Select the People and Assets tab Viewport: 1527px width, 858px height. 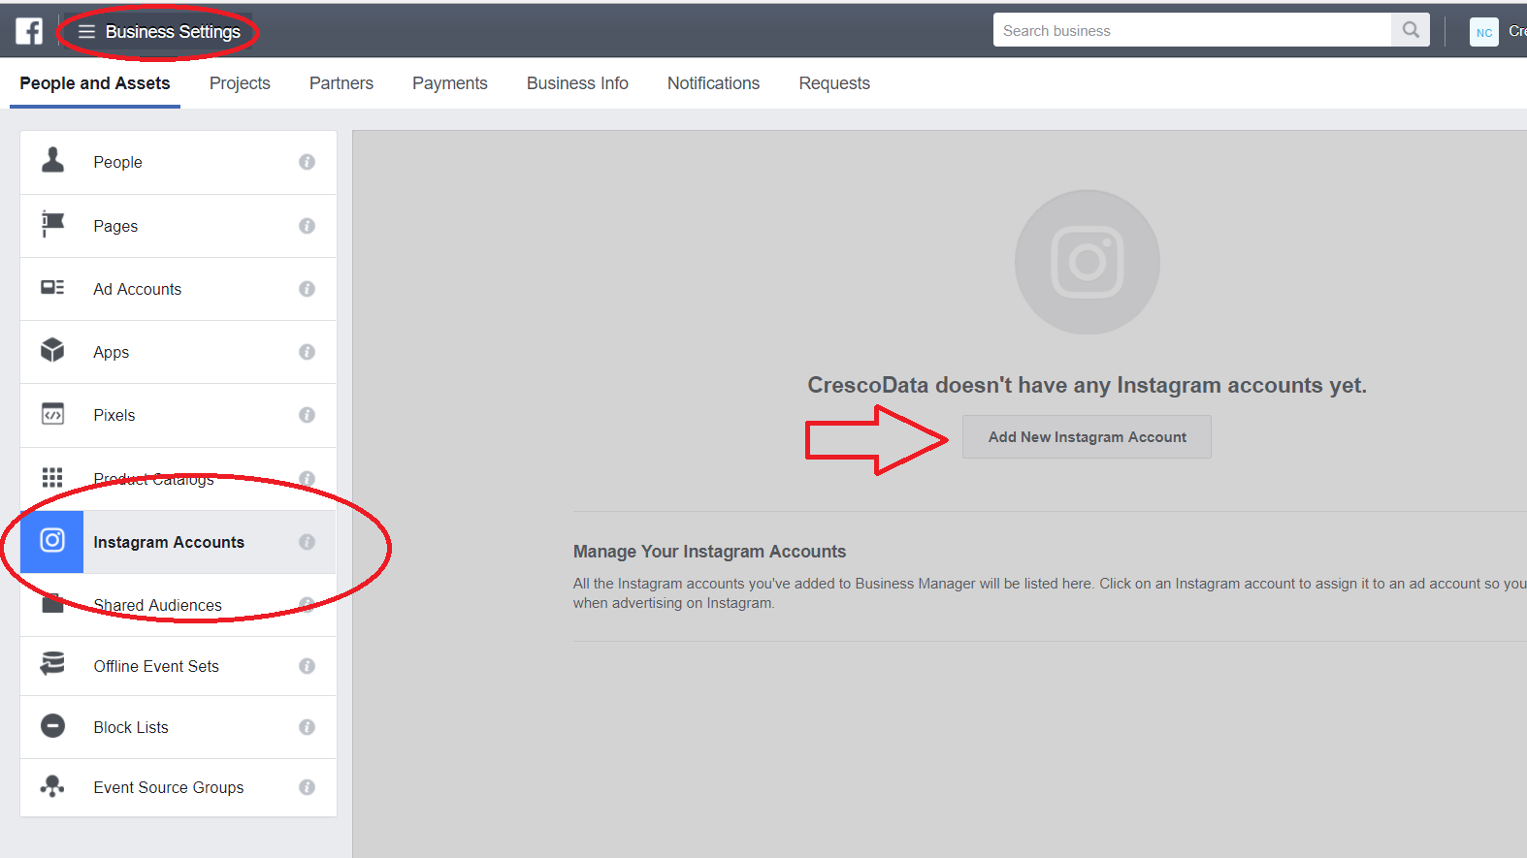(x=95, y=83)
